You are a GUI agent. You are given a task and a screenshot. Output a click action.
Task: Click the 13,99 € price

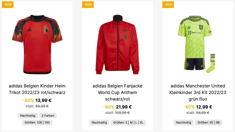pos(43,100)
